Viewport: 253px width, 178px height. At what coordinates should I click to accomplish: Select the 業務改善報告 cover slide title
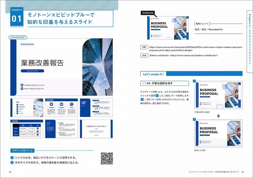pos(42,63)
